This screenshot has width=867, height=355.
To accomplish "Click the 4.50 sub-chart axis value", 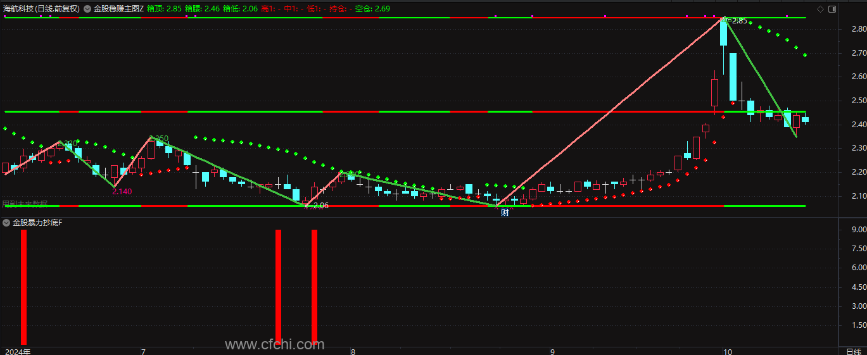I will [858, 287].
